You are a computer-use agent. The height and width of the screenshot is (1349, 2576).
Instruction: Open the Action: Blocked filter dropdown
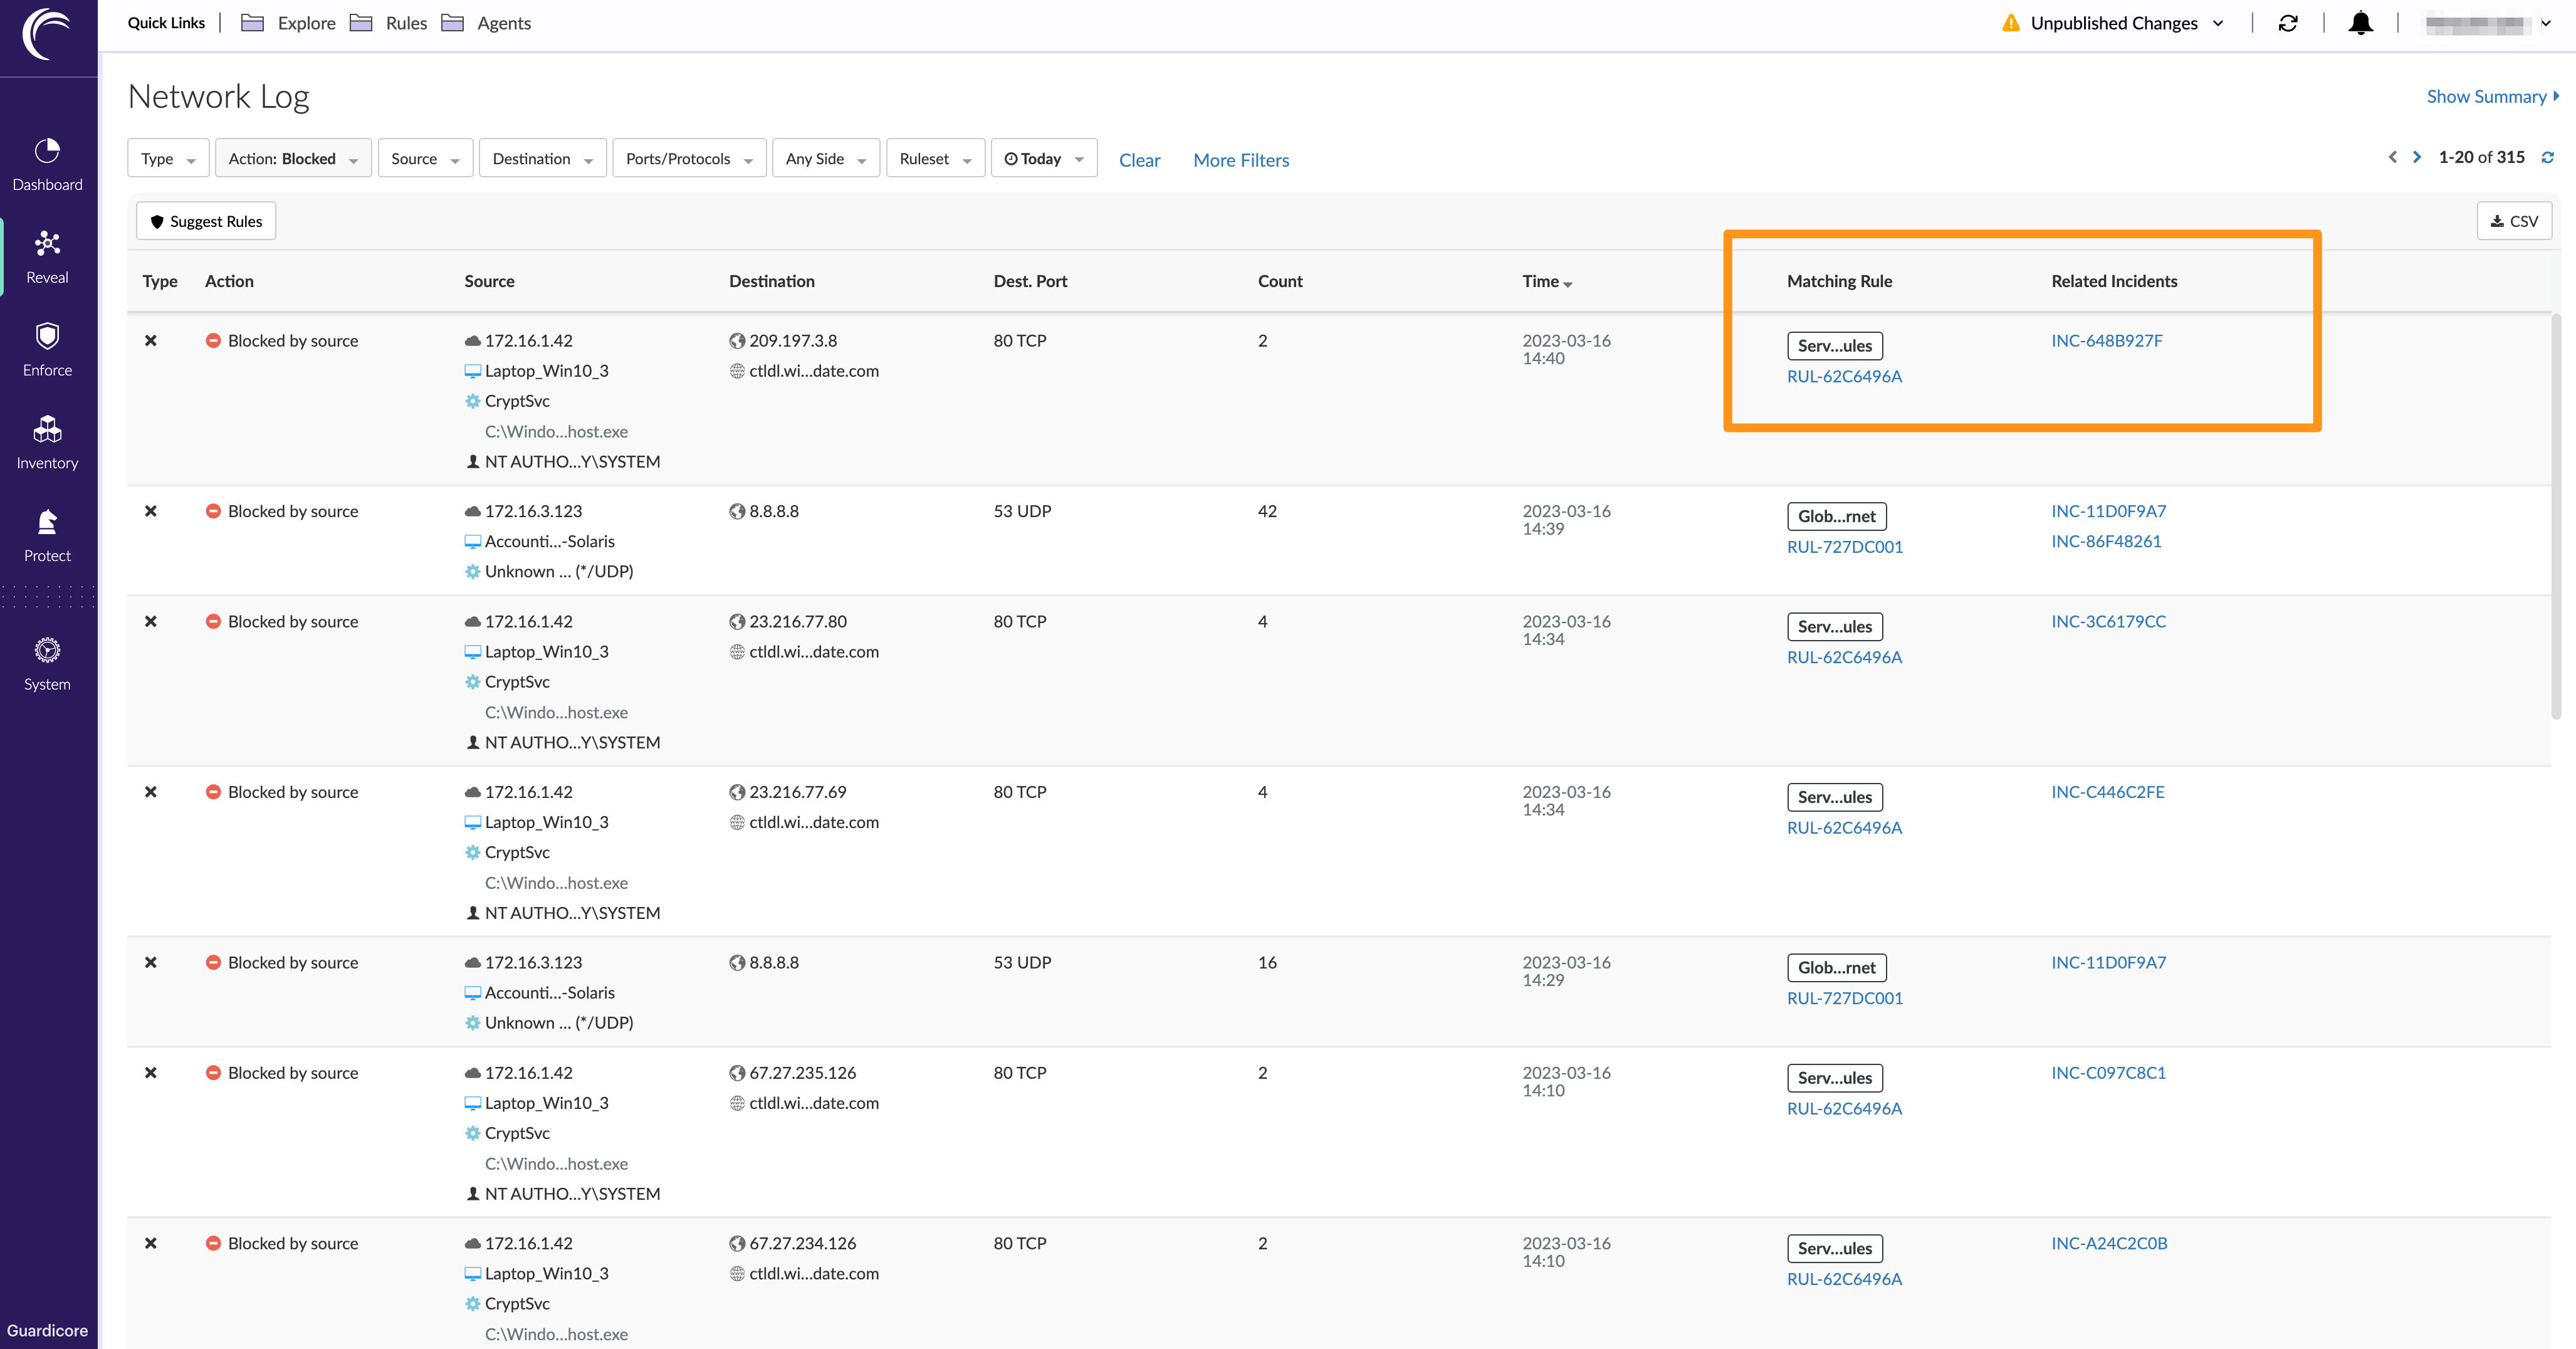click(x=293, y=158)
